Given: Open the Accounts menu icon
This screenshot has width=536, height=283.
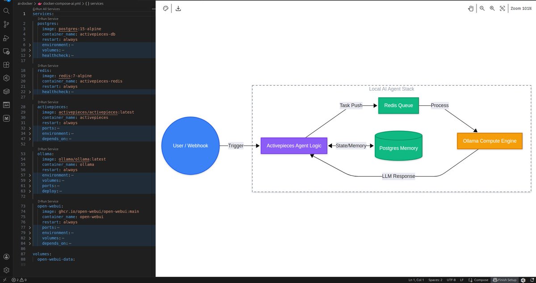Looking at the screenshot, I should (x=6, y=257).
